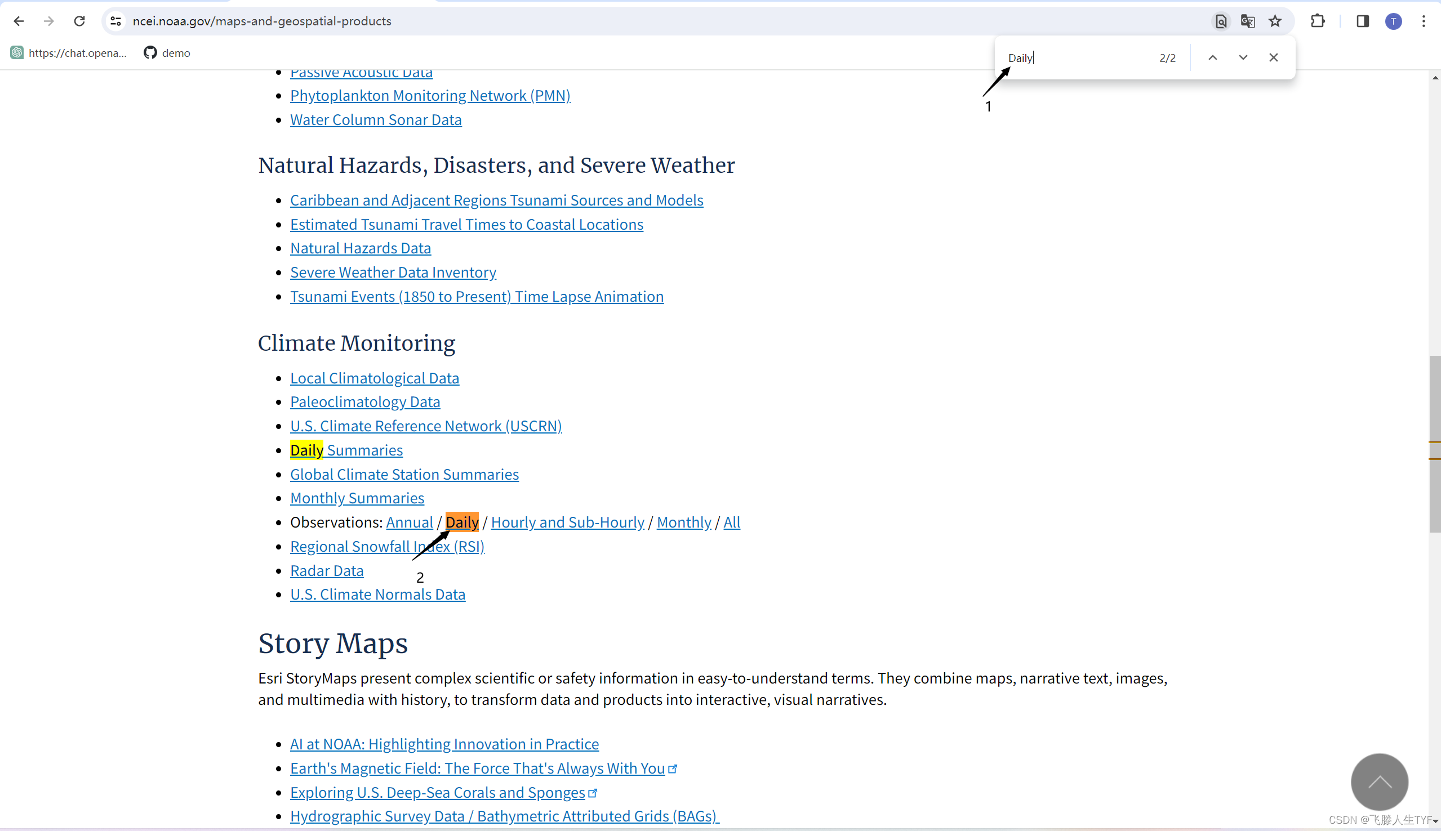Open Water Column Sonar Data link
The width and height of the screenshot is (1441, 831).
376,120
